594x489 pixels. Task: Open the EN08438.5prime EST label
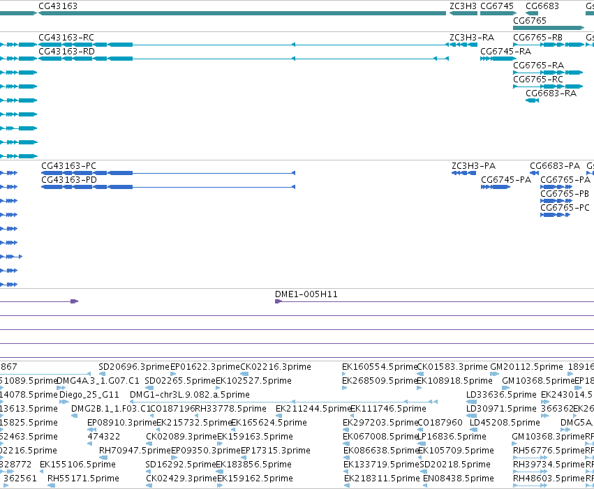(x=459, y=479)
